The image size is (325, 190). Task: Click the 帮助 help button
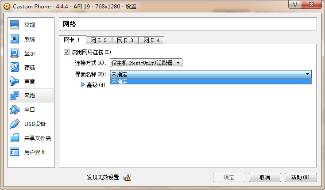301,177
